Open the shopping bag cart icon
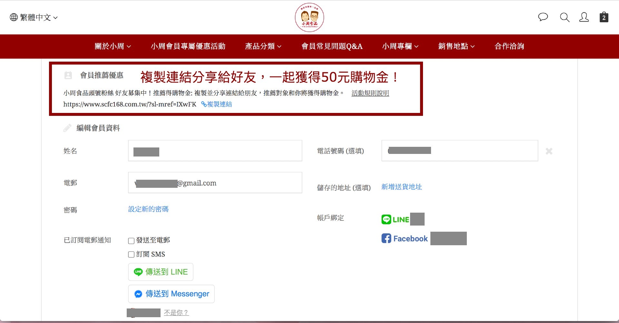This screenshot has height=323, width=619. 604,17
